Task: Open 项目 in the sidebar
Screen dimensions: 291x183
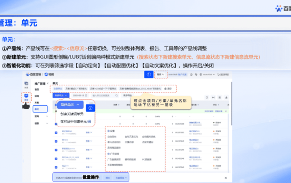Action: pos(37,96)
